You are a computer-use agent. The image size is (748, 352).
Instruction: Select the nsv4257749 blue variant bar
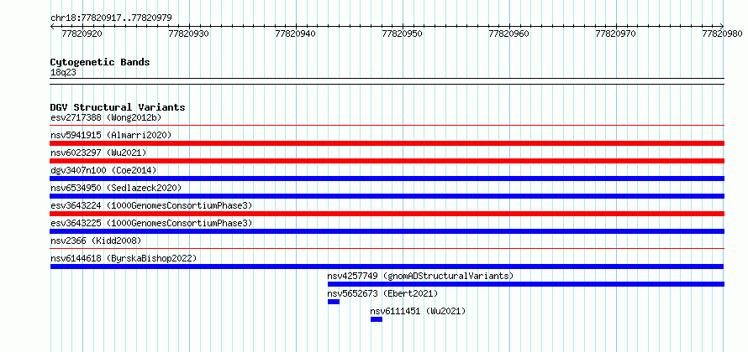(x=526, y=284)
